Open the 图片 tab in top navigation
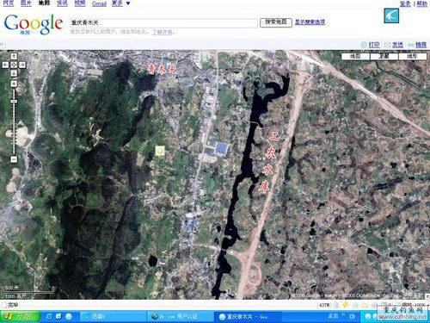The width and height of the screenshot is (430, 323). click(x=26, y=3)
